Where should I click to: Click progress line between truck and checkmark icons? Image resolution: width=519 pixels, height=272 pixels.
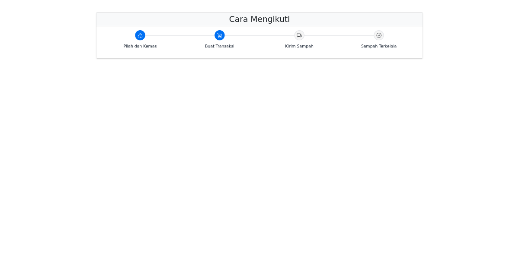(x=339, y=35)
